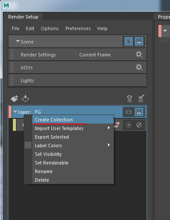The width and height of the screenshot is (170, 220).
Task: Choose Set Visibility in context menu
Action: click(x=73, y=154)
